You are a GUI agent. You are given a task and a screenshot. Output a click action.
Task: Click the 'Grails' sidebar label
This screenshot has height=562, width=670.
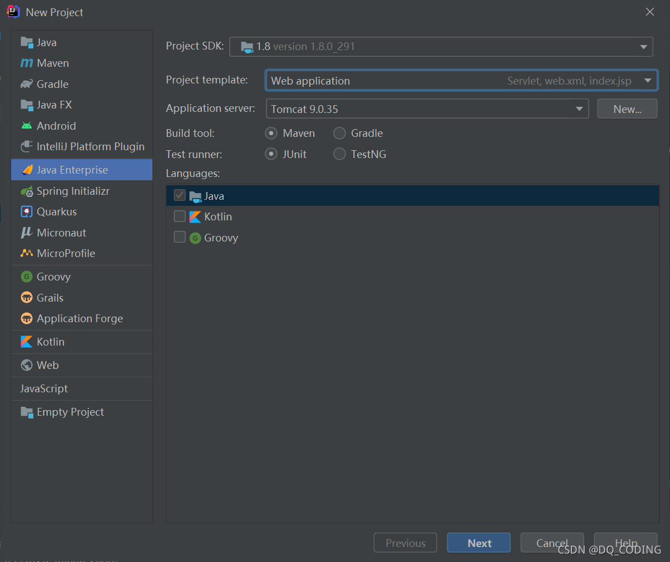pos(50,298)
